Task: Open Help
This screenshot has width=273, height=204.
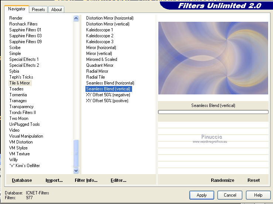Action: coord(258,195)
